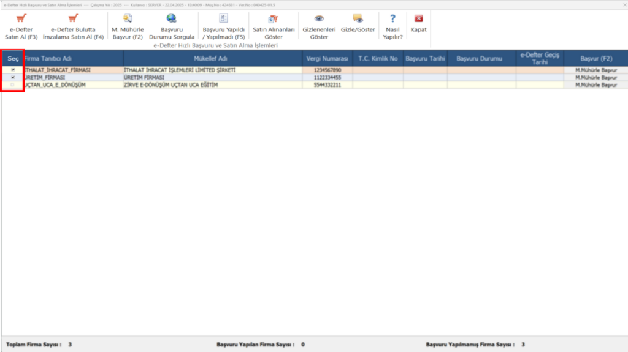
Task: Close the module with Kapat icon
Action: coord(418,19)
